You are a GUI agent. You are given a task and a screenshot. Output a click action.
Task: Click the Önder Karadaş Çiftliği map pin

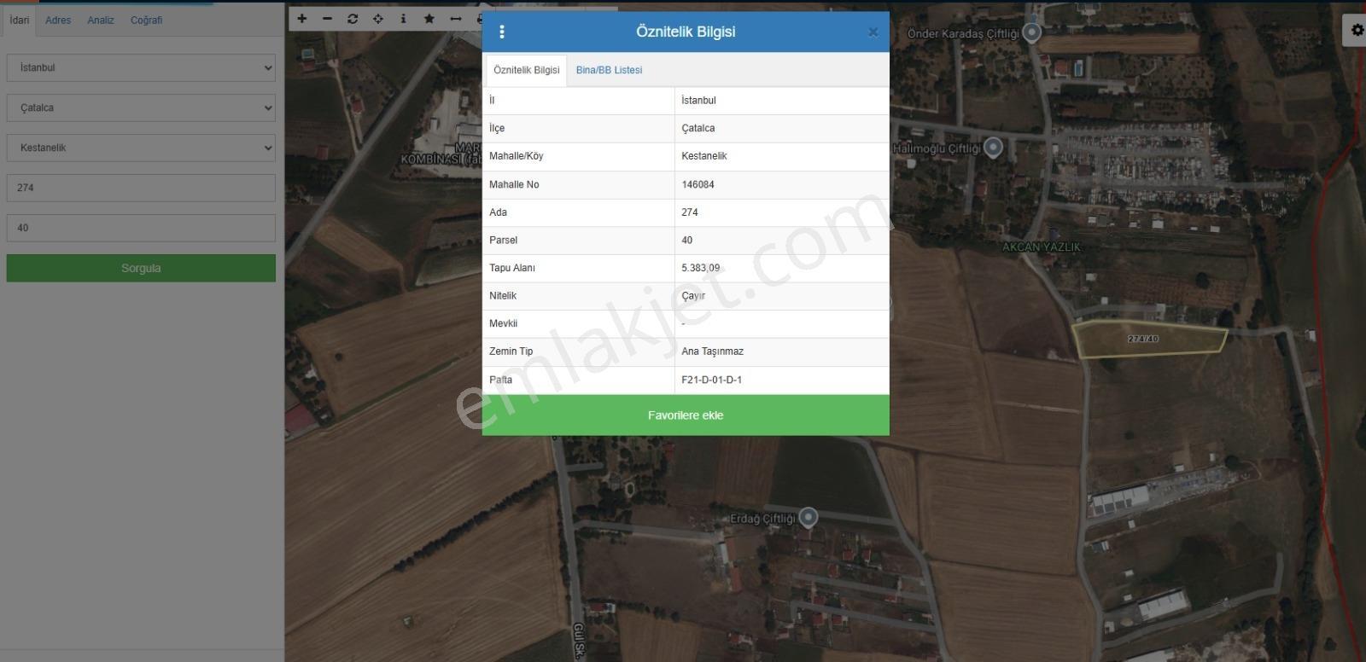coord(1032,32)
